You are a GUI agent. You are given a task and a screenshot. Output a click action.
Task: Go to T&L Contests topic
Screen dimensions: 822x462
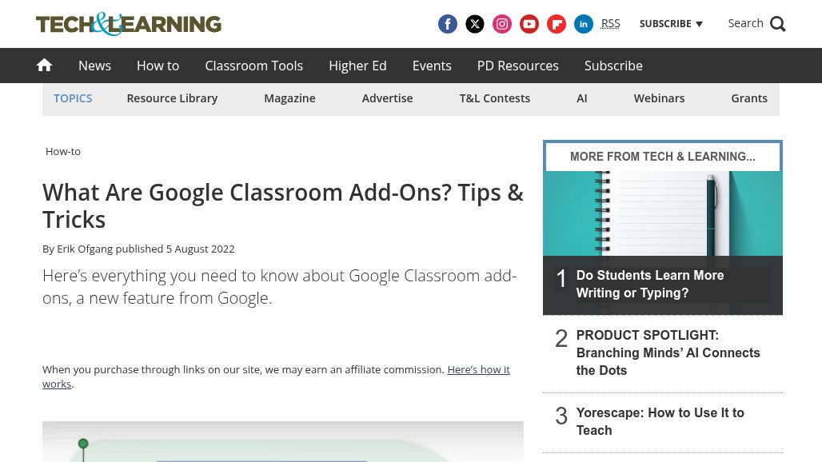[x=494, y=98]
